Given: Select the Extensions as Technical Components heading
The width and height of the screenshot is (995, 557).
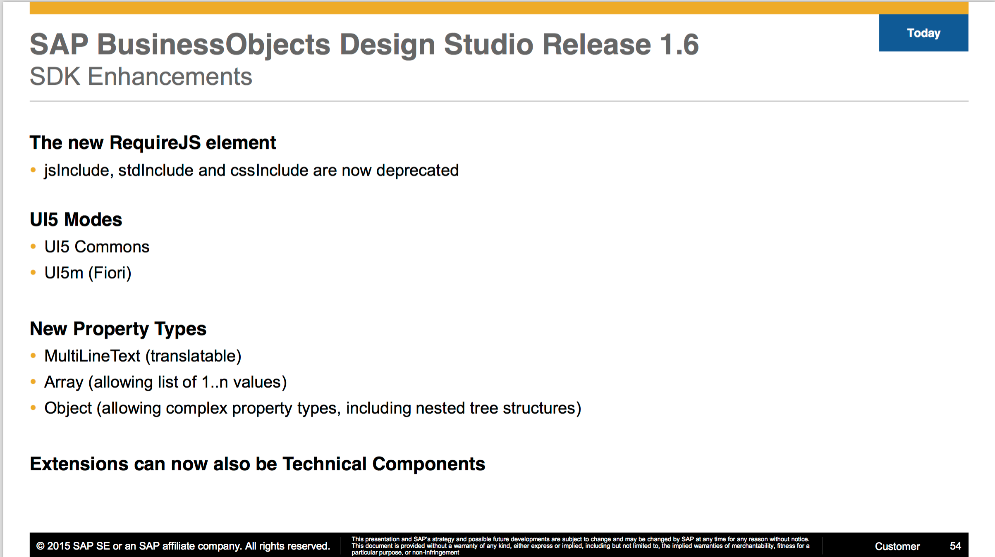Looking at the screenshot, I should [257, 464].
